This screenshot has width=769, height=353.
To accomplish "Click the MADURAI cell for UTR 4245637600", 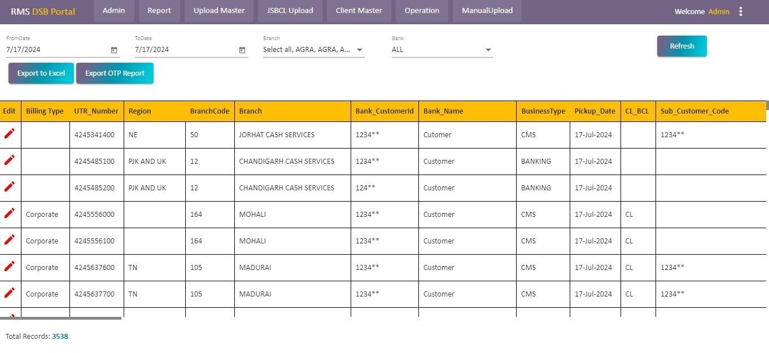I will click(x=292, y=268).
